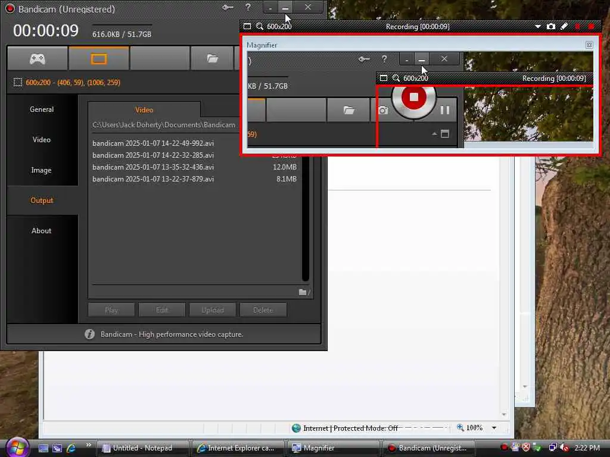Select bandicam 2025-01-07 13-22-37-879.avi file
This screenshot has height=457, width=610.
pos(153,179)
